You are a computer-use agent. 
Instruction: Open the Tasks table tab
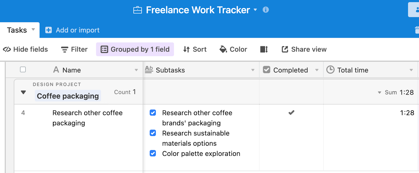pyautogui.click(x=17, y=30)
